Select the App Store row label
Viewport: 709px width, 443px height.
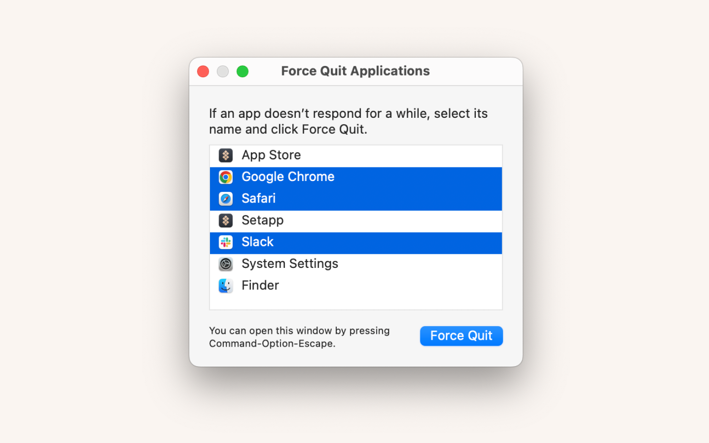271,155
